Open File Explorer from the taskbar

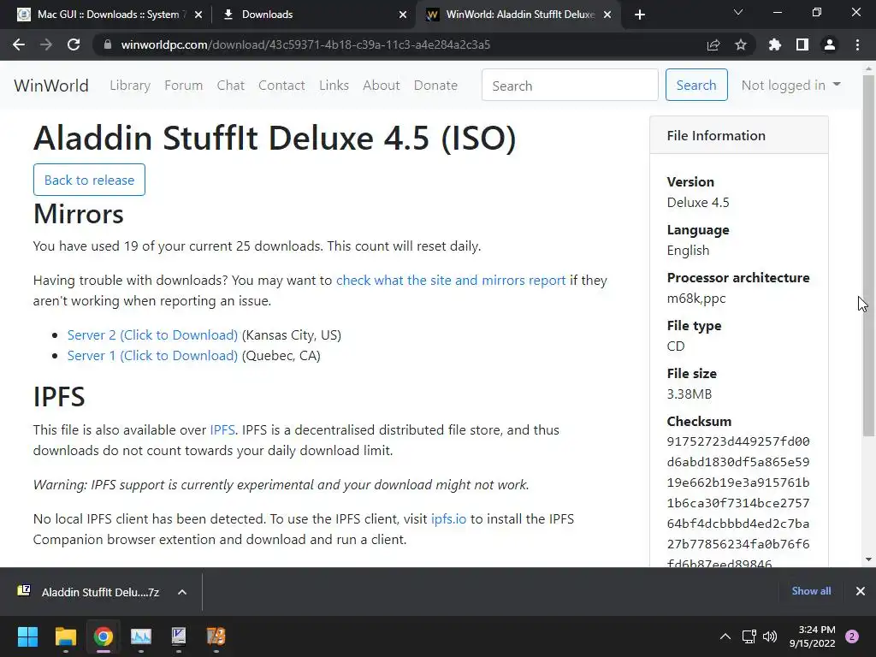click(x=65, y=636)
